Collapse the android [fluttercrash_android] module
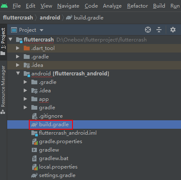 pyautogui.click(x=18, y=73)
